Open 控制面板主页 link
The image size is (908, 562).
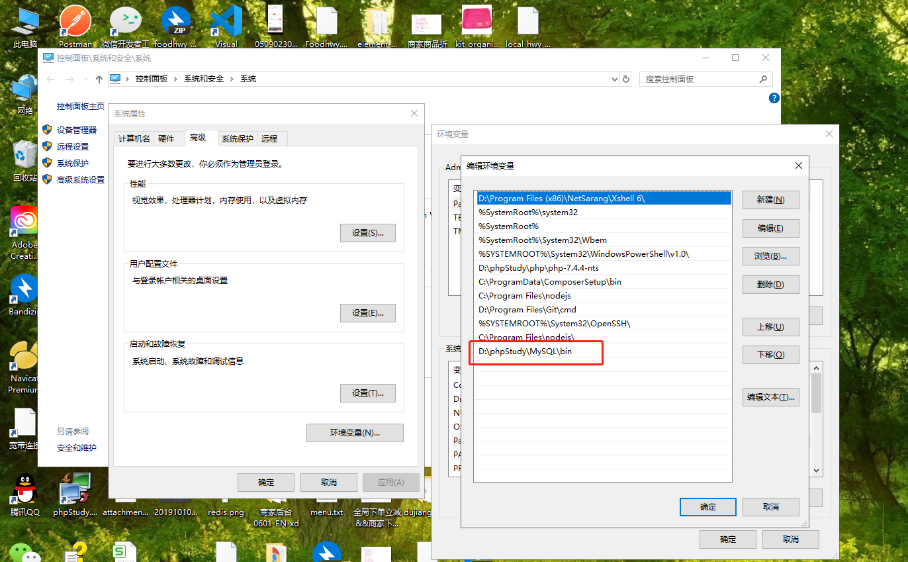(81, 106)
